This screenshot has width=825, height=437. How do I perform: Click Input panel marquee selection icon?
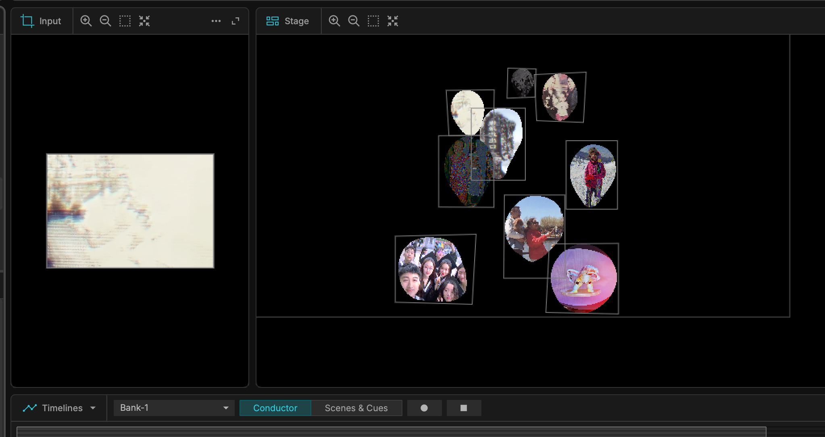(x=125, y=21)
